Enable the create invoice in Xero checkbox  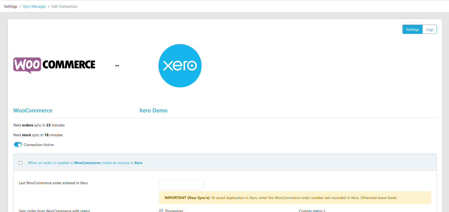point(20,163)
